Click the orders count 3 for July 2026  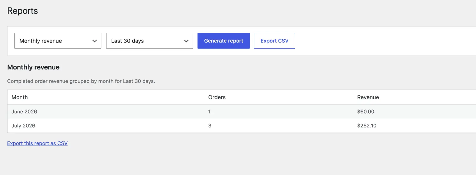(210, 126)
